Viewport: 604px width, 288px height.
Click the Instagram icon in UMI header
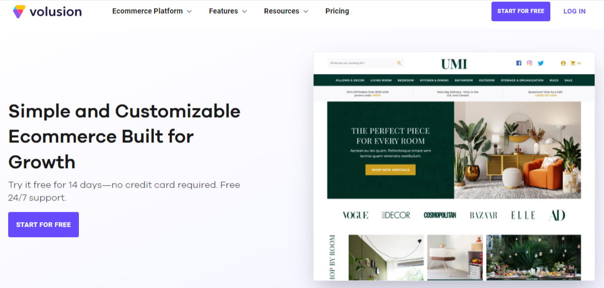click(x=529, y=63)
